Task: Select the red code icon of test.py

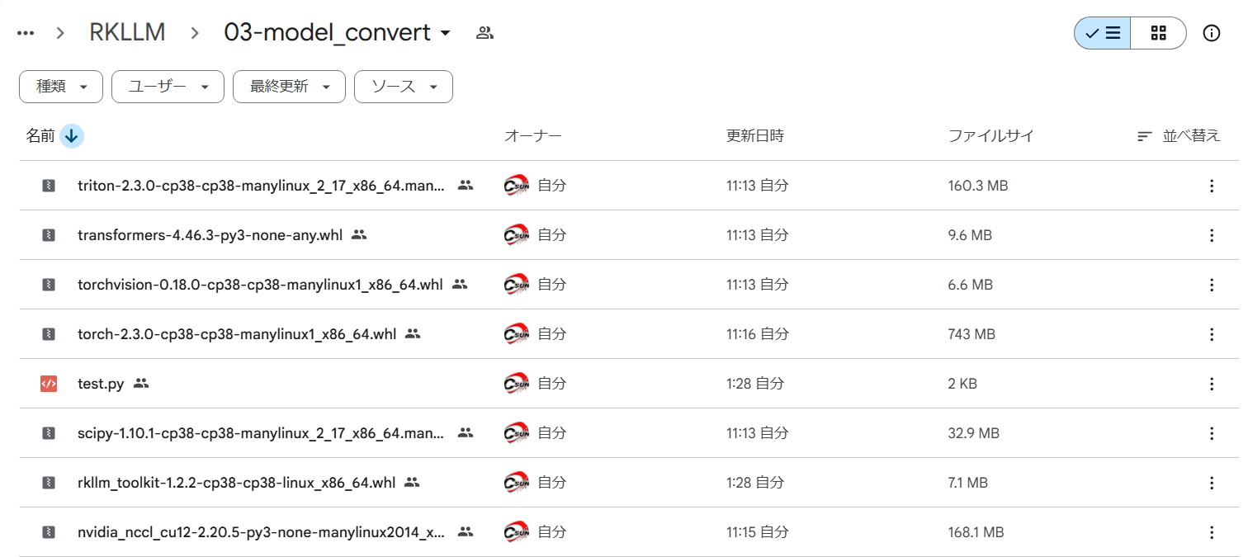Action: click(x=49, y=384)
